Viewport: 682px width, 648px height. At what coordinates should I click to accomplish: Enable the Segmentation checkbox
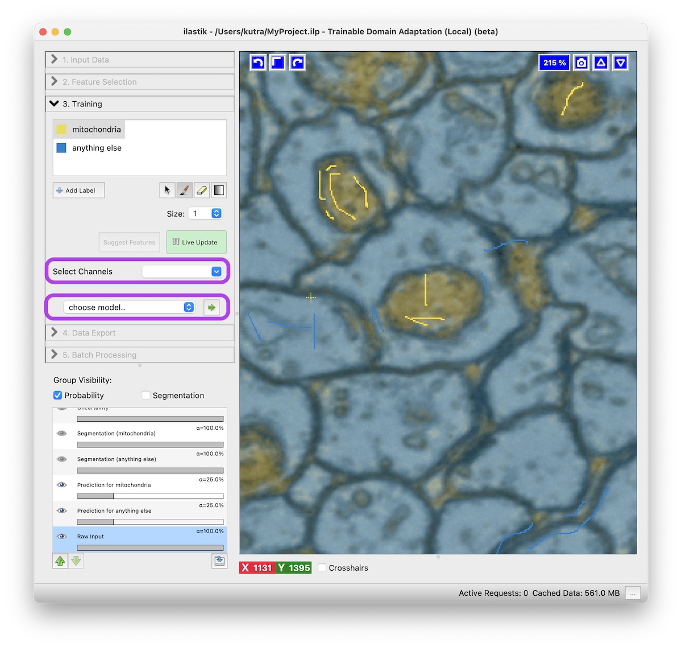[x=146, y=395]
